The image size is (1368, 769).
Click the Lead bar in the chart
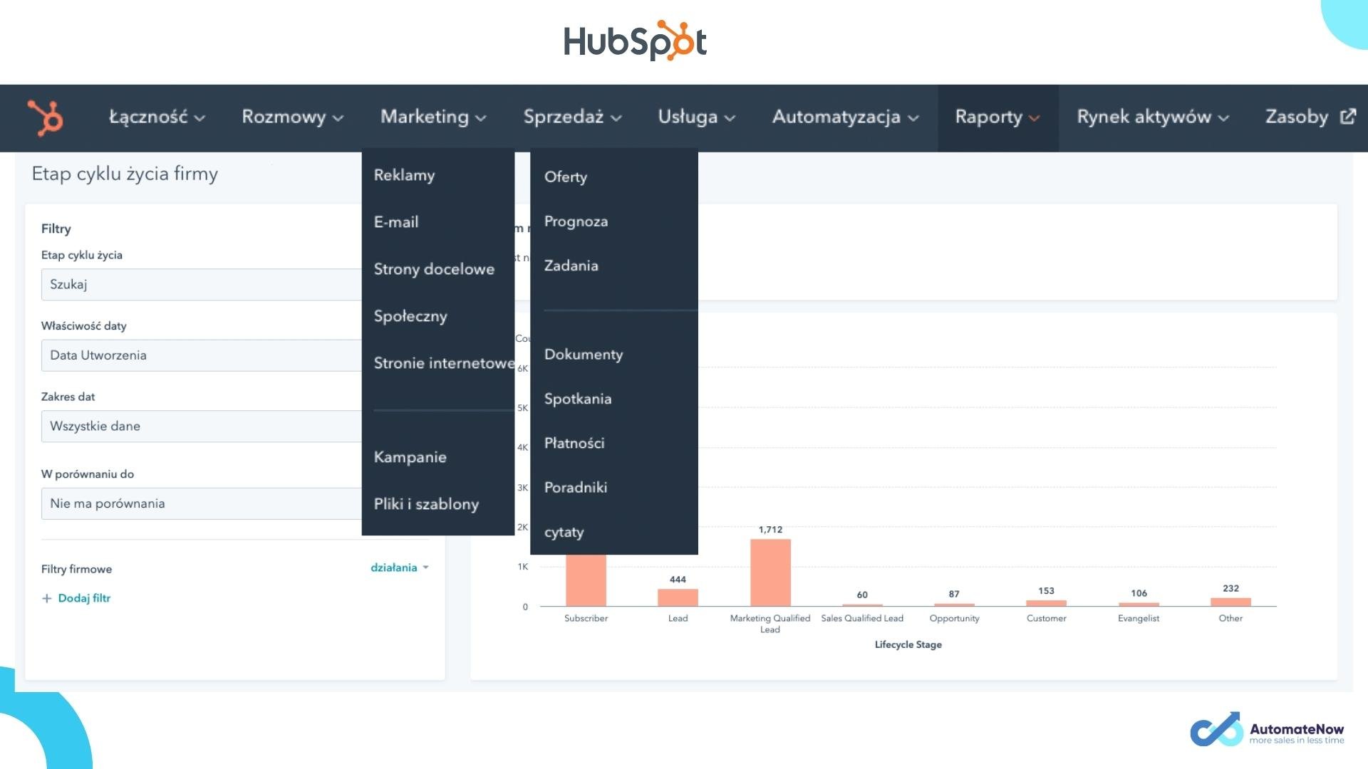(678, 597)
